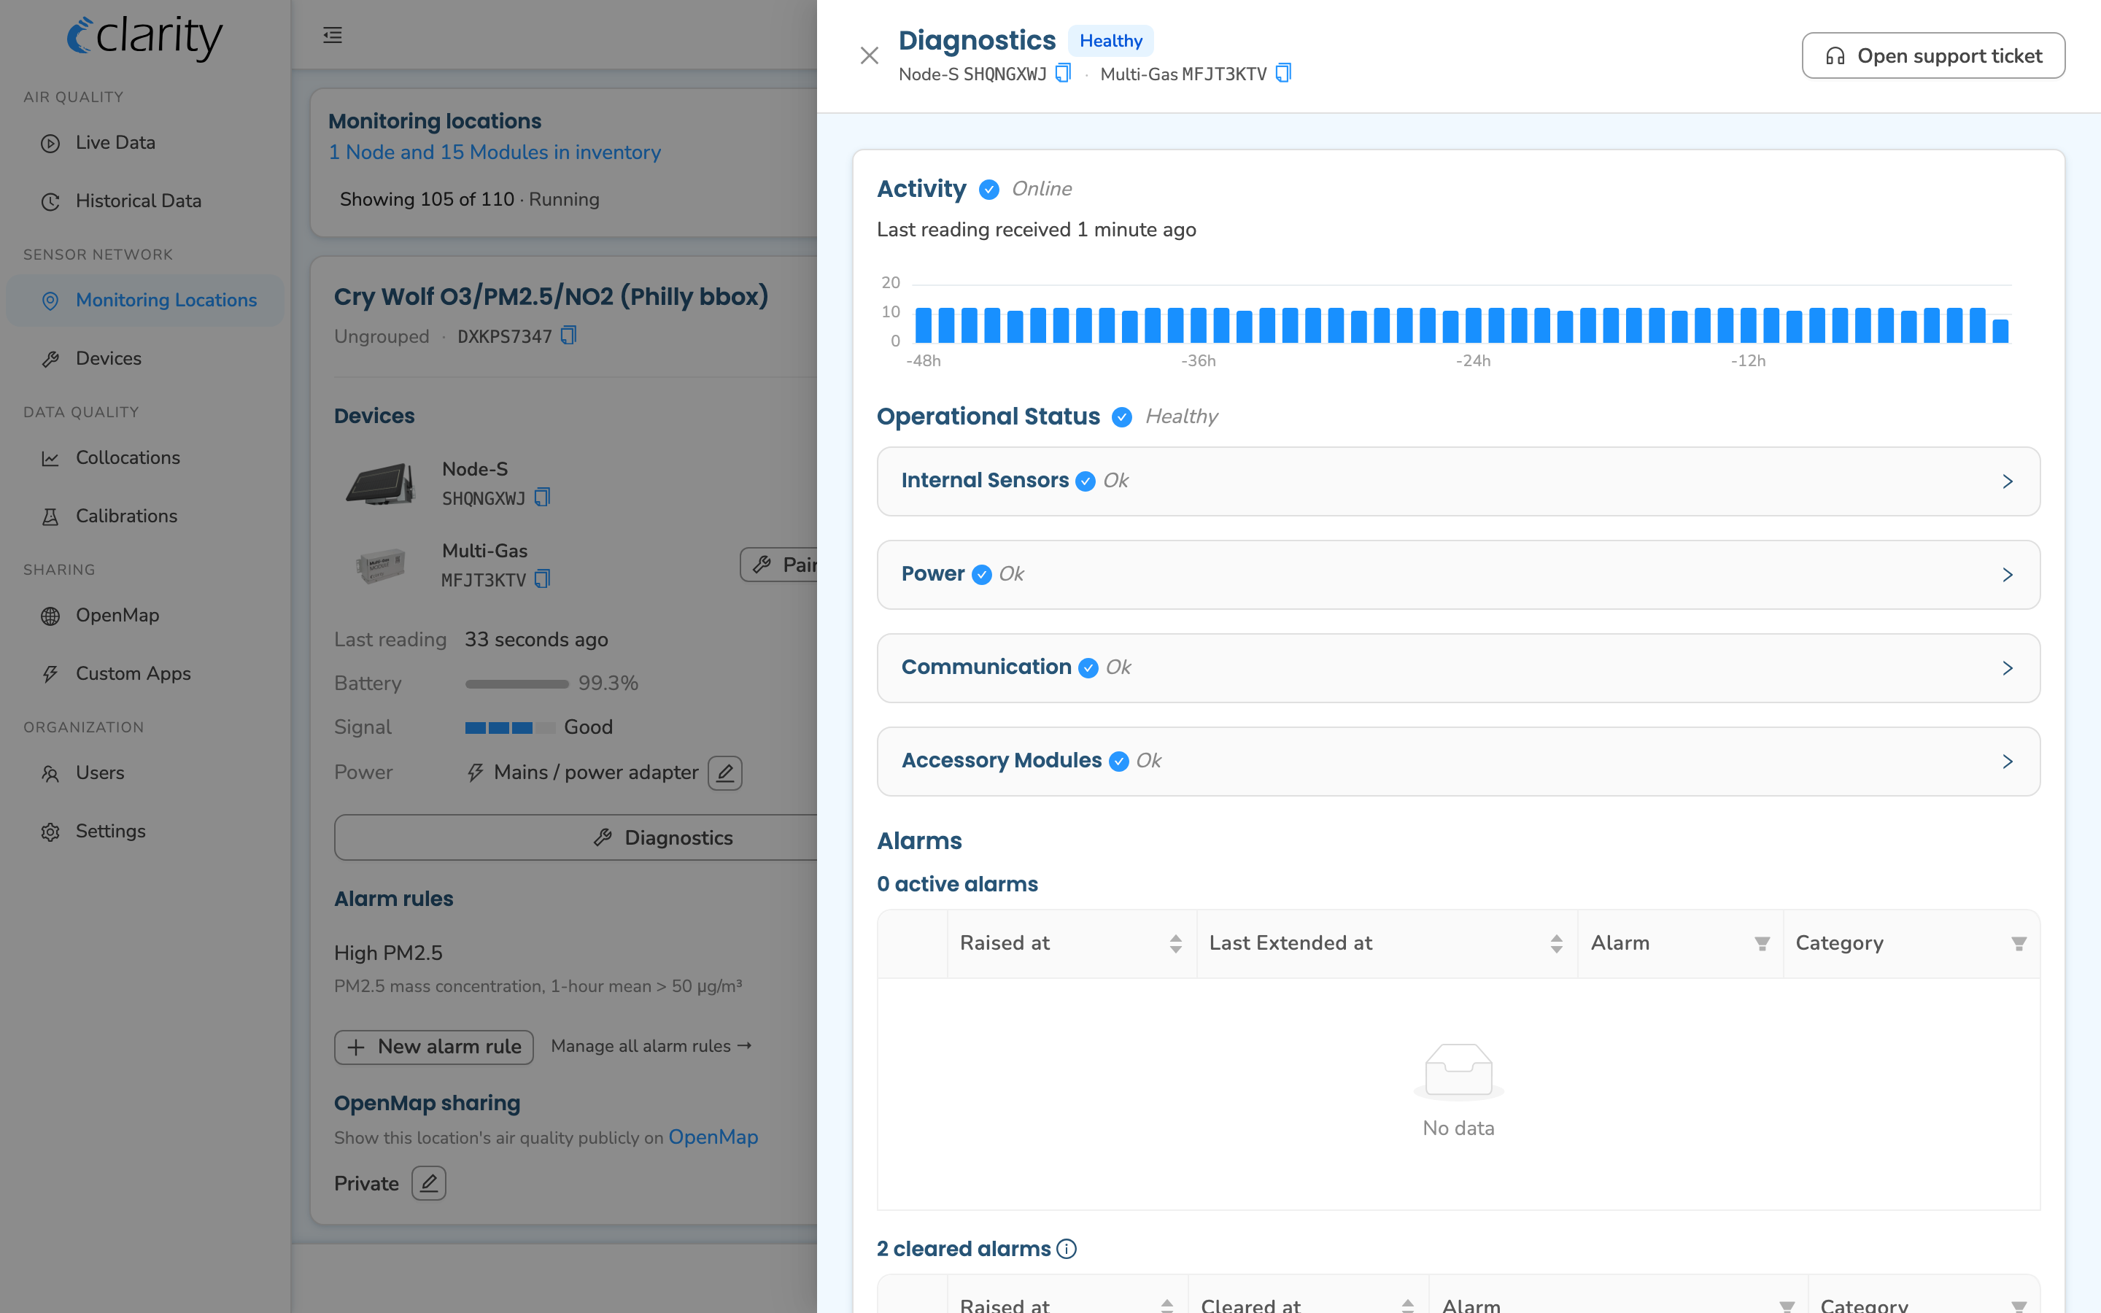Create a New alarm rule

pos(434,1047)
